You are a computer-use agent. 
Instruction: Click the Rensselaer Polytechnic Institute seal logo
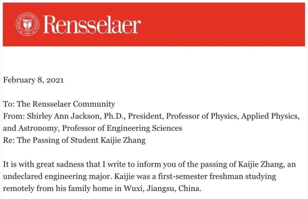28,24
